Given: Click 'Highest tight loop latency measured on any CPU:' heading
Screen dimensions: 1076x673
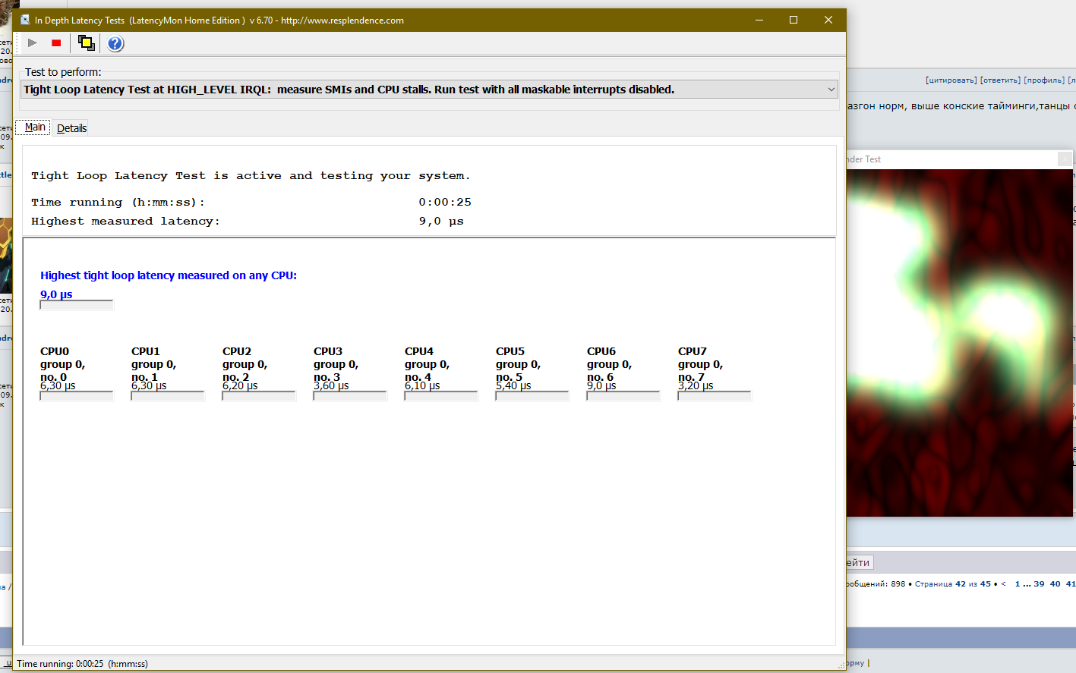Looking at the screenshot, I should click(169, 275).
